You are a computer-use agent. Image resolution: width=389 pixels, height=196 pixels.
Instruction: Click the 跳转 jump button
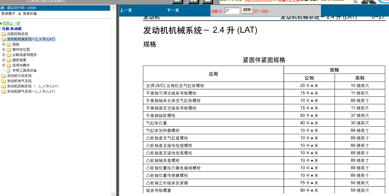click(x=247, y=10)
